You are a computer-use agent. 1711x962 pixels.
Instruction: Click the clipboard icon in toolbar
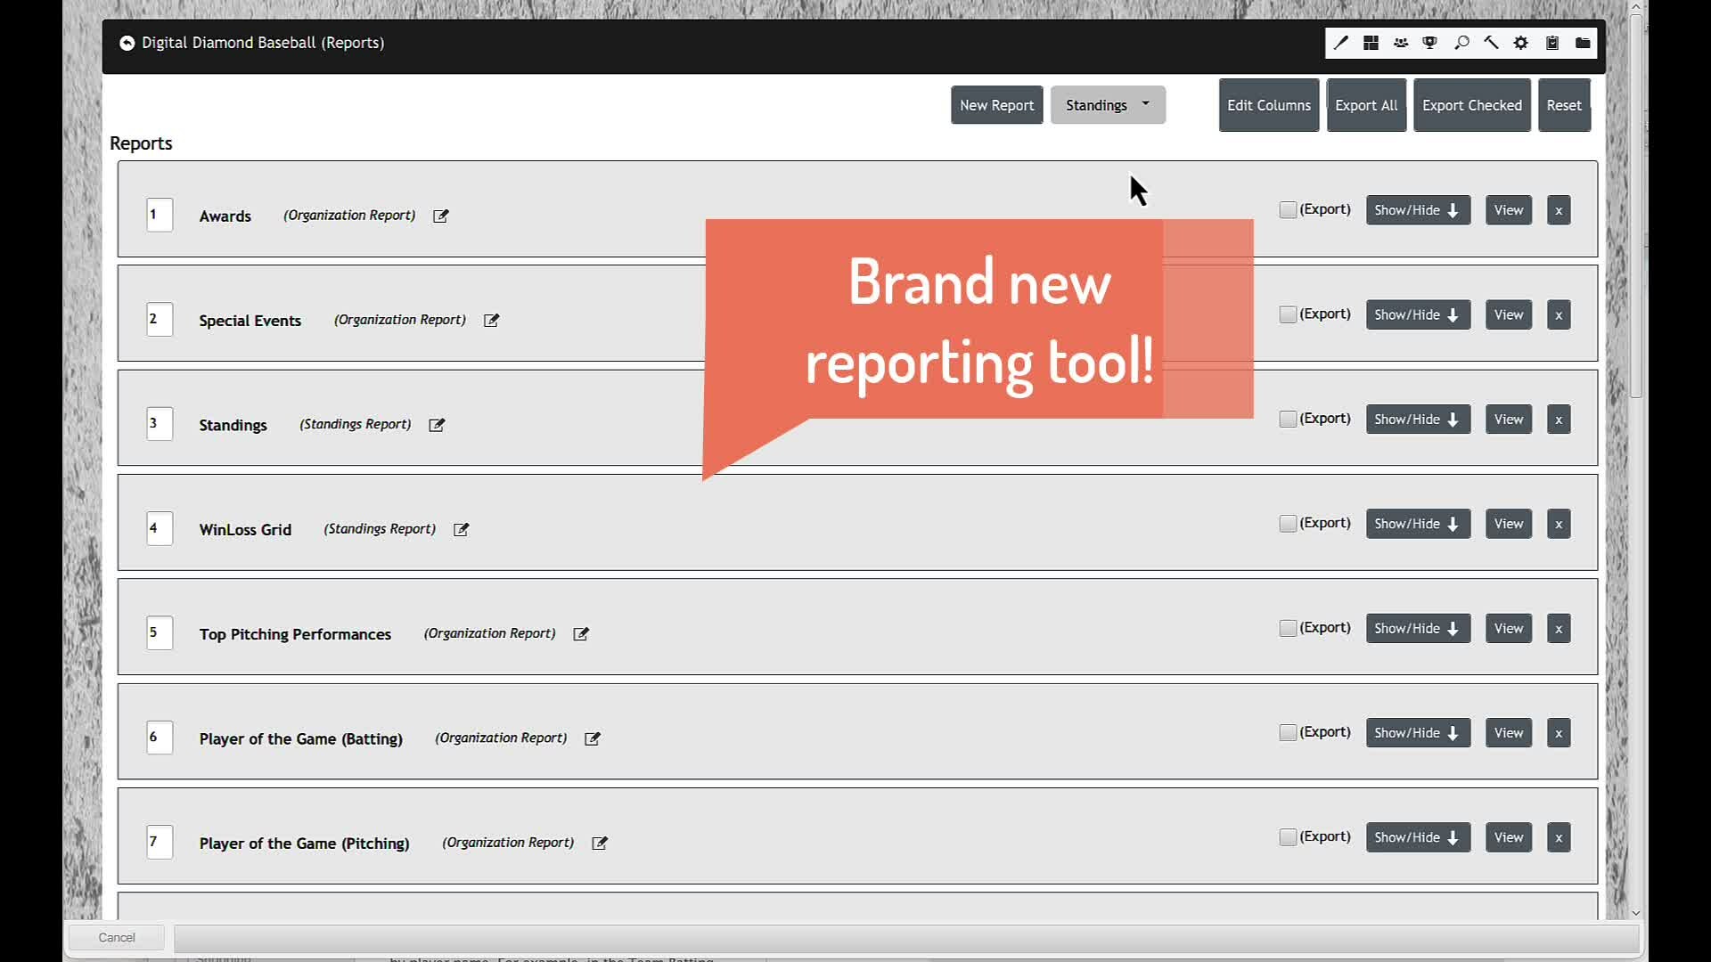1552,43
